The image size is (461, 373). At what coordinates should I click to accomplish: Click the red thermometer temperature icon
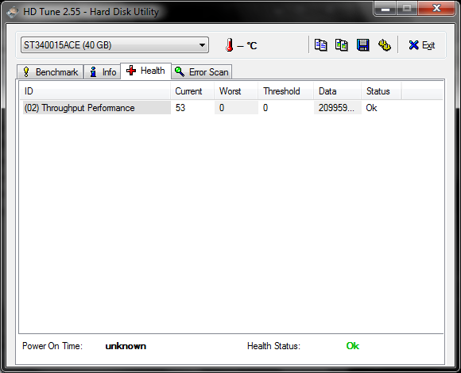coord(230,45)
